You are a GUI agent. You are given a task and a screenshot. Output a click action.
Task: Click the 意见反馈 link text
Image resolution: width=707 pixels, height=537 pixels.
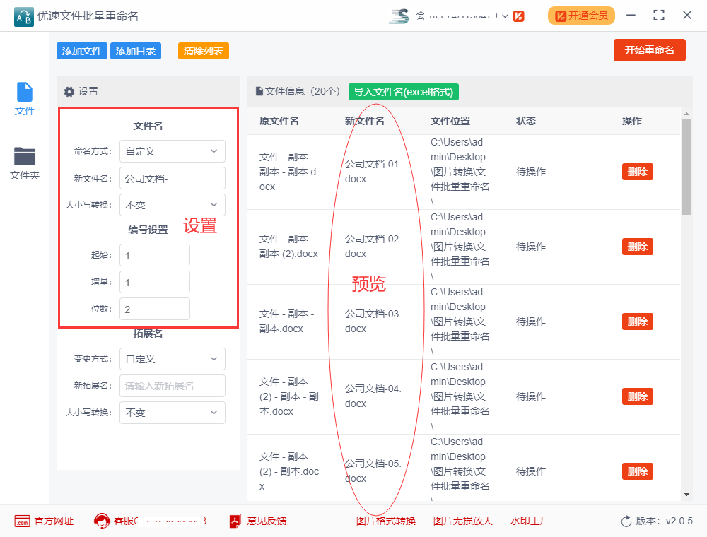click(x=267, y=521)
